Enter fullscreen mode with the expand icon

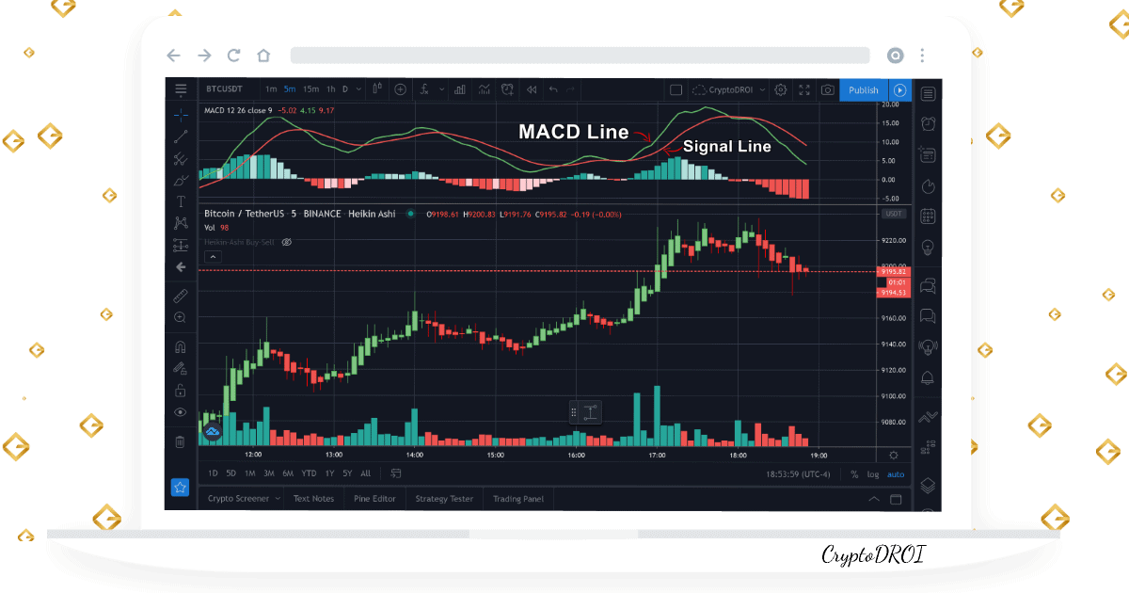(x=804, y=90)
